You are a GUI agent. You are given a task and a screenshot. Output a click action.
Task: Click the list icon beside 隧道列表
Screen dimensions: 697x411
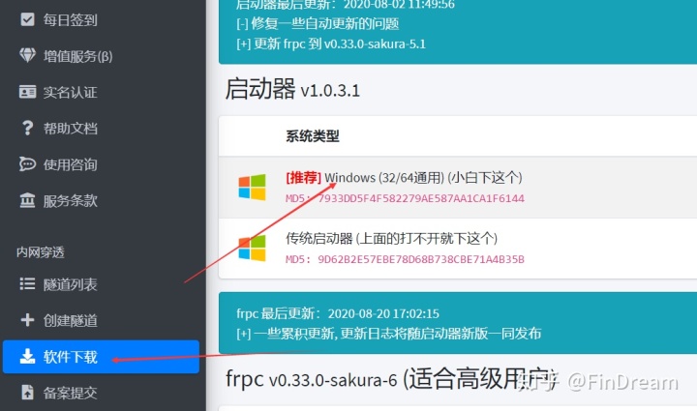pyautogui.click(x=27, y=284)
